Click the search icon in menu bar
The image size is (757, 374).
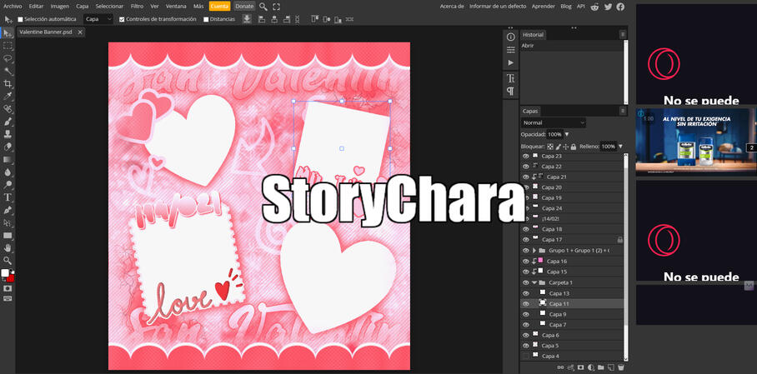pos(263,6)
